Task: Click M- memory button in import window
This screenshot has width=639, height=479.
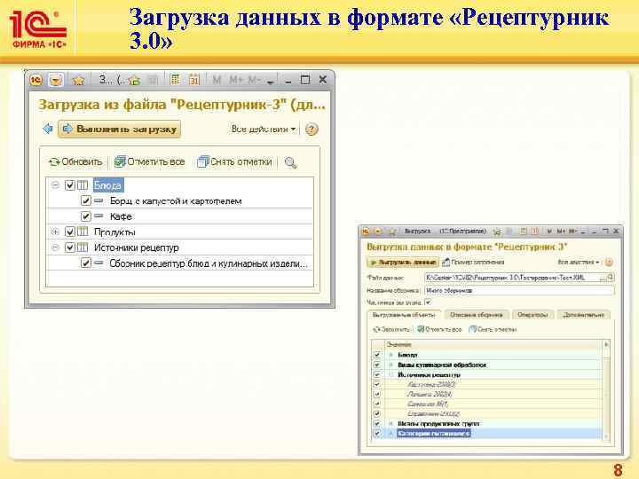Action: click(255, 80)
